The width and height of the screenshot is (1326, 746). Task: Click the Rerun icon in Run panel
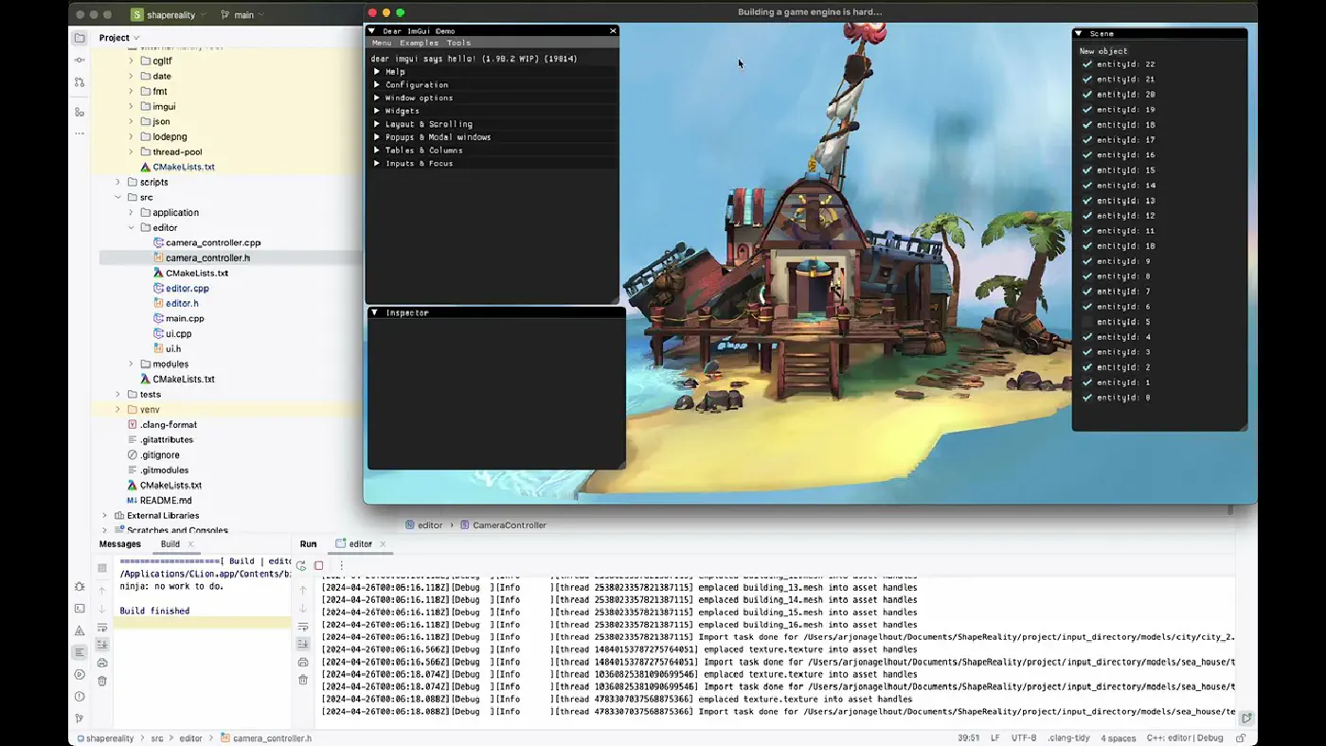tap(301, 565)
